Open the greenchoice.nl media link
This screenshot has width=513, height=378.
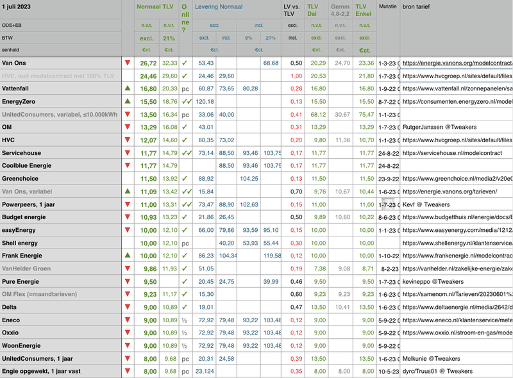pos(457,179)
